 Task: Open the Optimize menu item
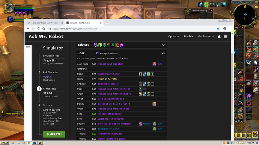[x=173, y=36]
